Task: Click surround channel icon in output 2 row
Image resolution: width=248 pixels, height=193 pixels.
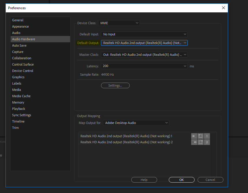Action: [200, 142]
